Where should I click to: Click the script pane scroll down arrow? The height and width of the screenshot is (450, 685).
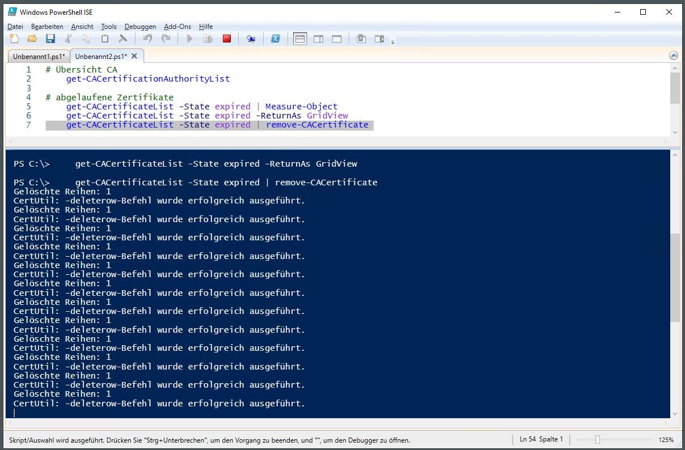click(x=674, y=132)
